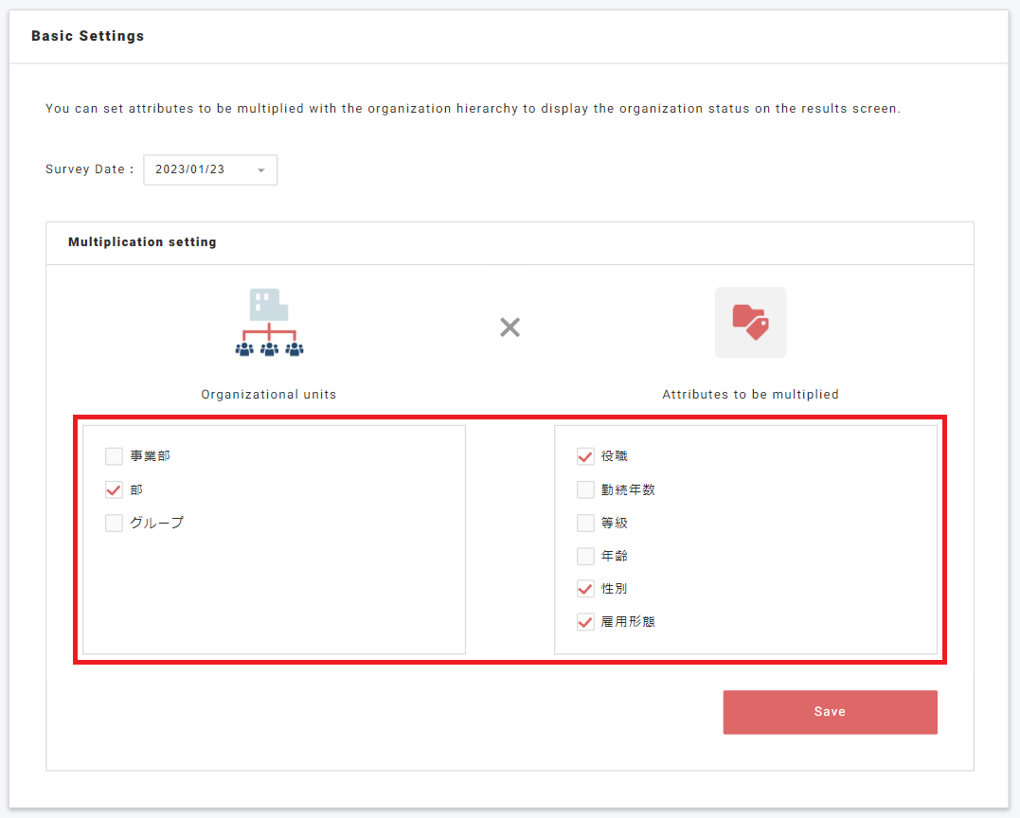Click the Attributes to be multiplied label
Screen dimensions: 1020x818
point(750,394)
